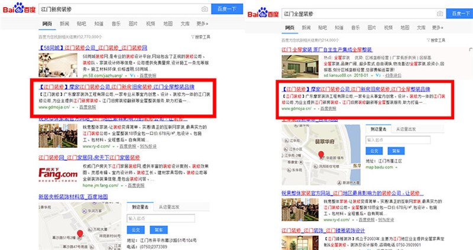Expand the dropdown arrow after jm.58.com/jiazhuang
Image resolution: width=473 pixels, height=250 pixels.
(126, 76)
